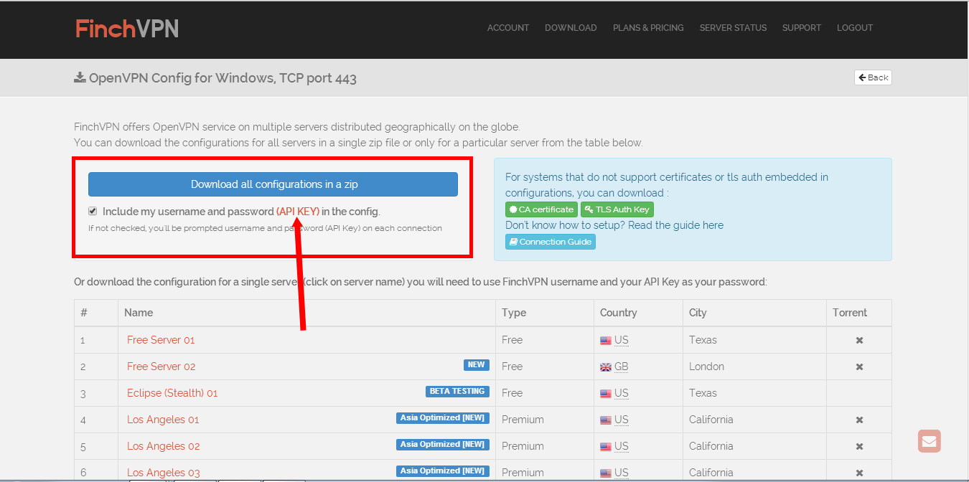Click the red (API KEY) text
The height and width of the screenshot is (482, 969).
point(298,212)
